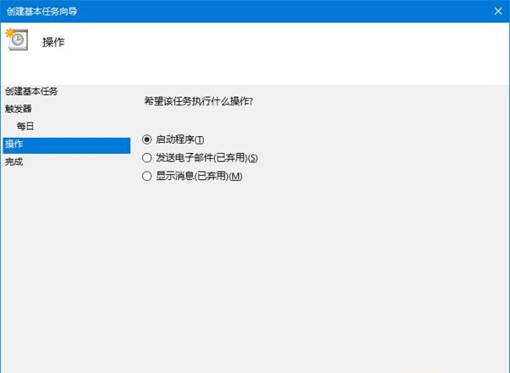The width and height of the screenshot is (510, 373).
Task: Click the 显示消息(已弃用)(M) label text
Action: pyautogui.click(x=198, y=176)
